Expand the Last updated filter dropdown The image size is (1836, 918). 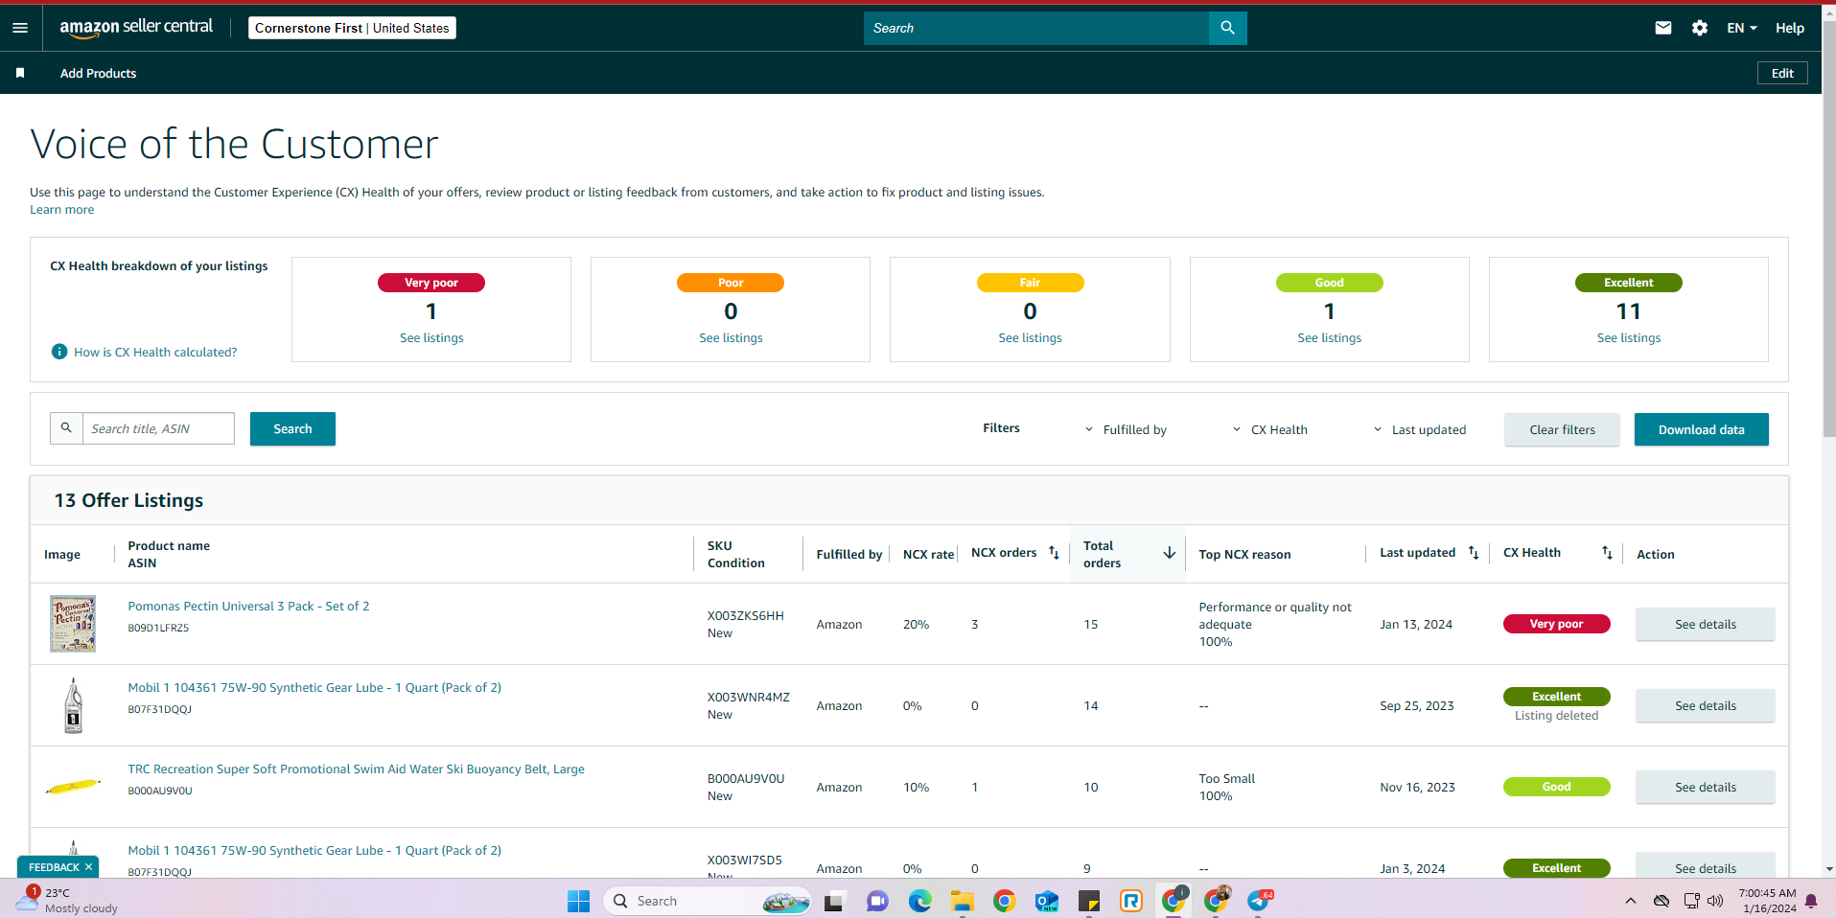[x=1419, y=429]
